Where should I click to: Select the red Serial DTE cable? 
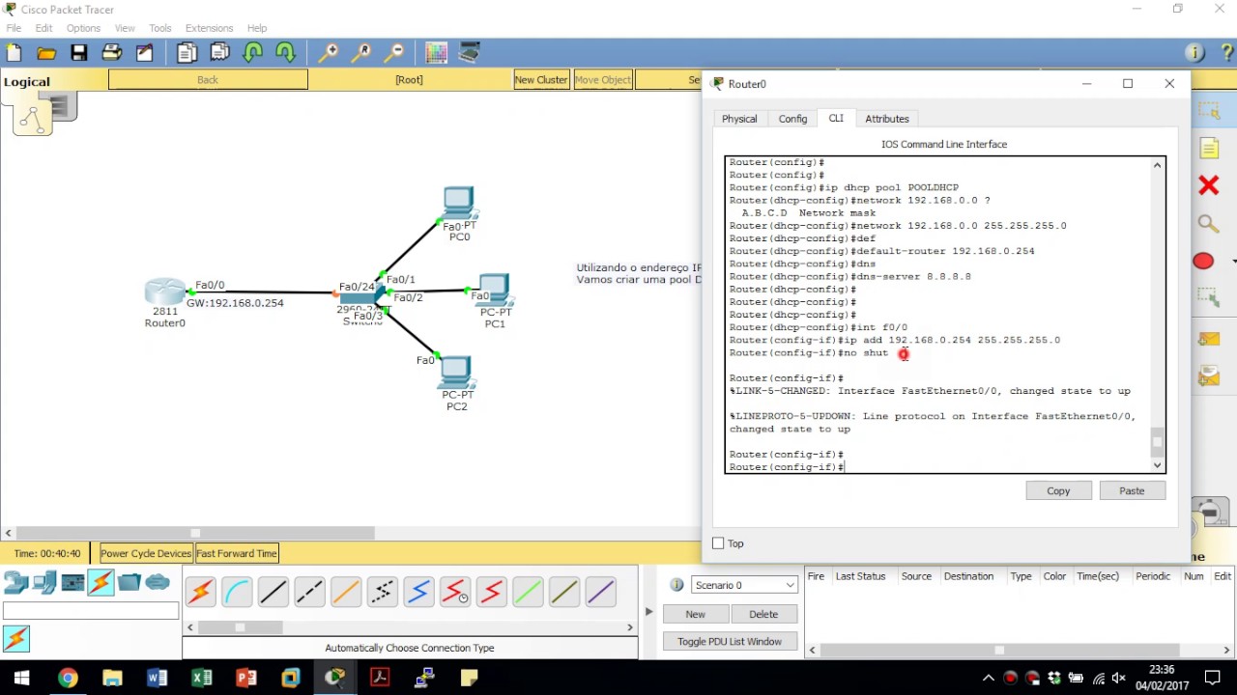click(x=491, y=592)
